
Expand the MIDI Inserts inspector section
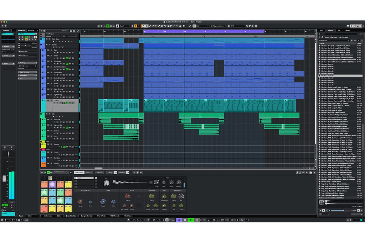(x=27, y=75)
